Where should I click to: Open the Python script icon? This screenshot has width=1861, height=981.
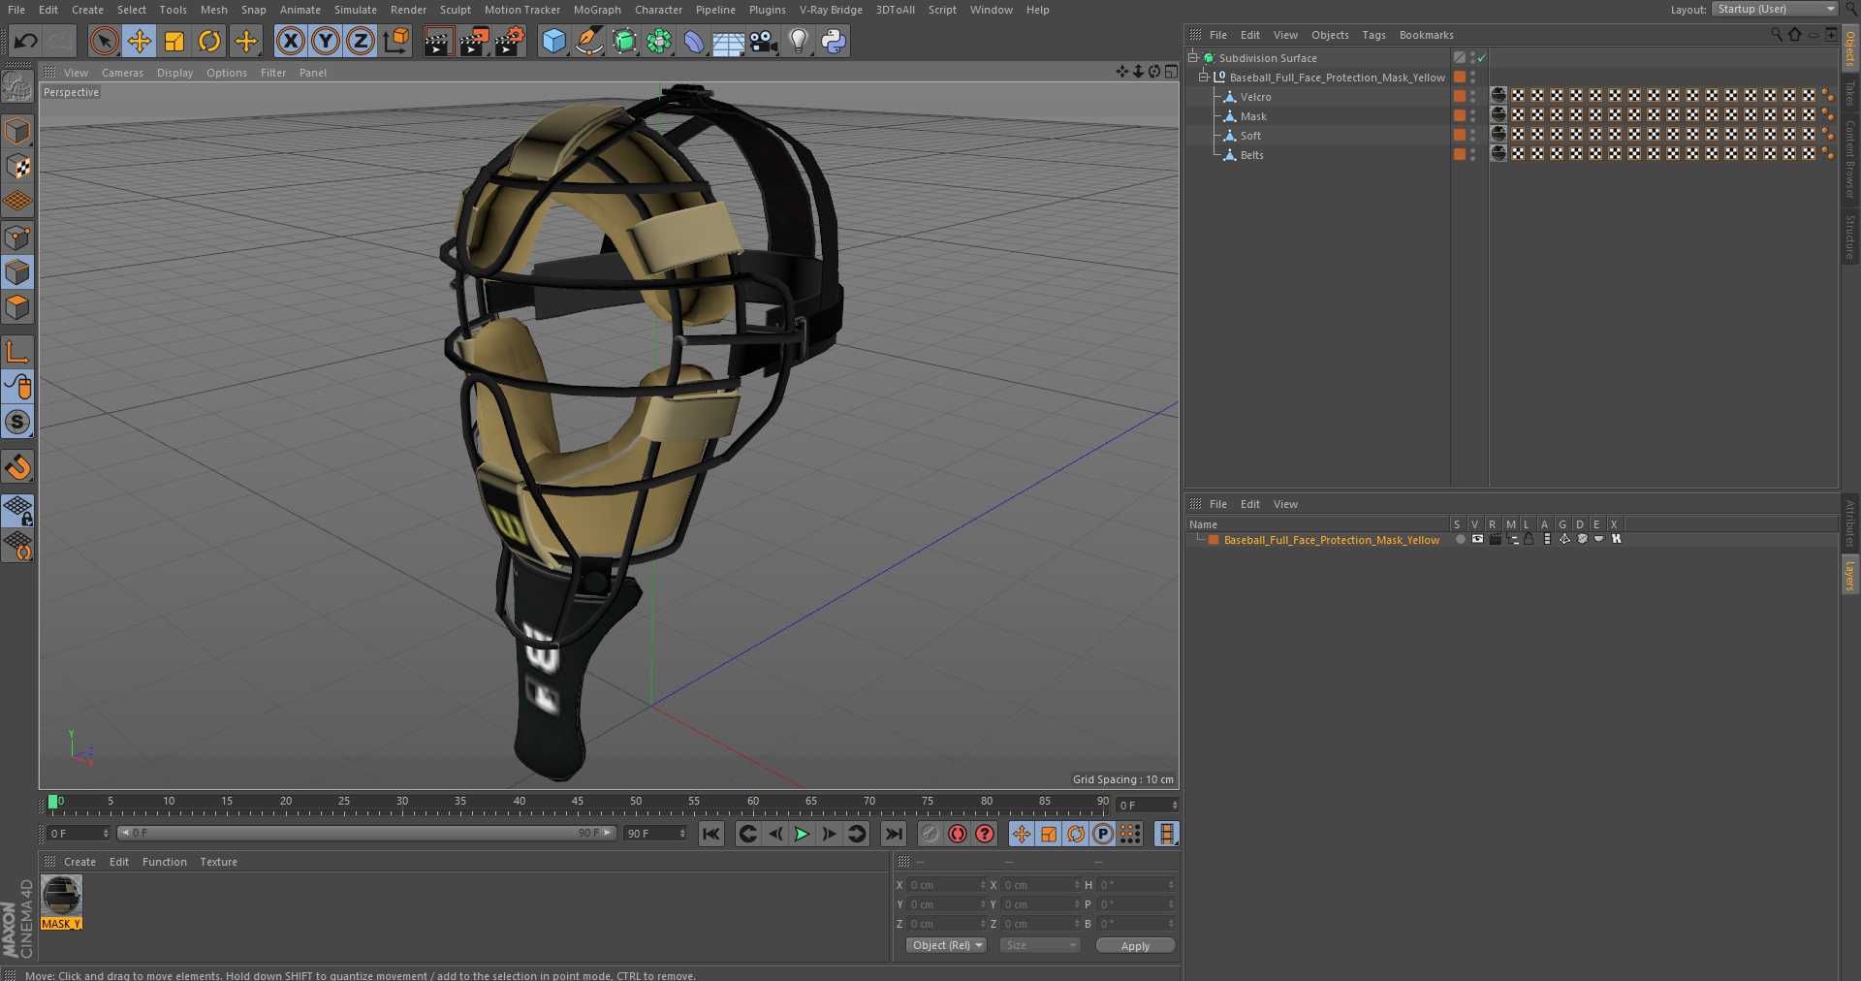[x=834, y=41]
